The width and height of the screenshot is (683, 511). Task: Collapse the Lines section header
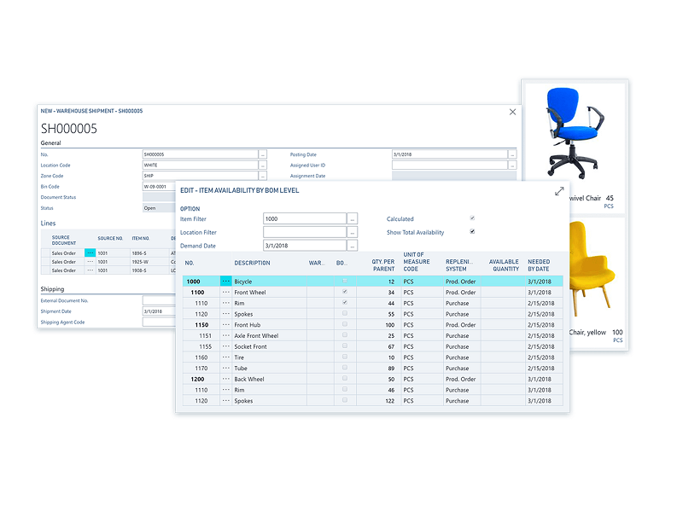point(49,224)
